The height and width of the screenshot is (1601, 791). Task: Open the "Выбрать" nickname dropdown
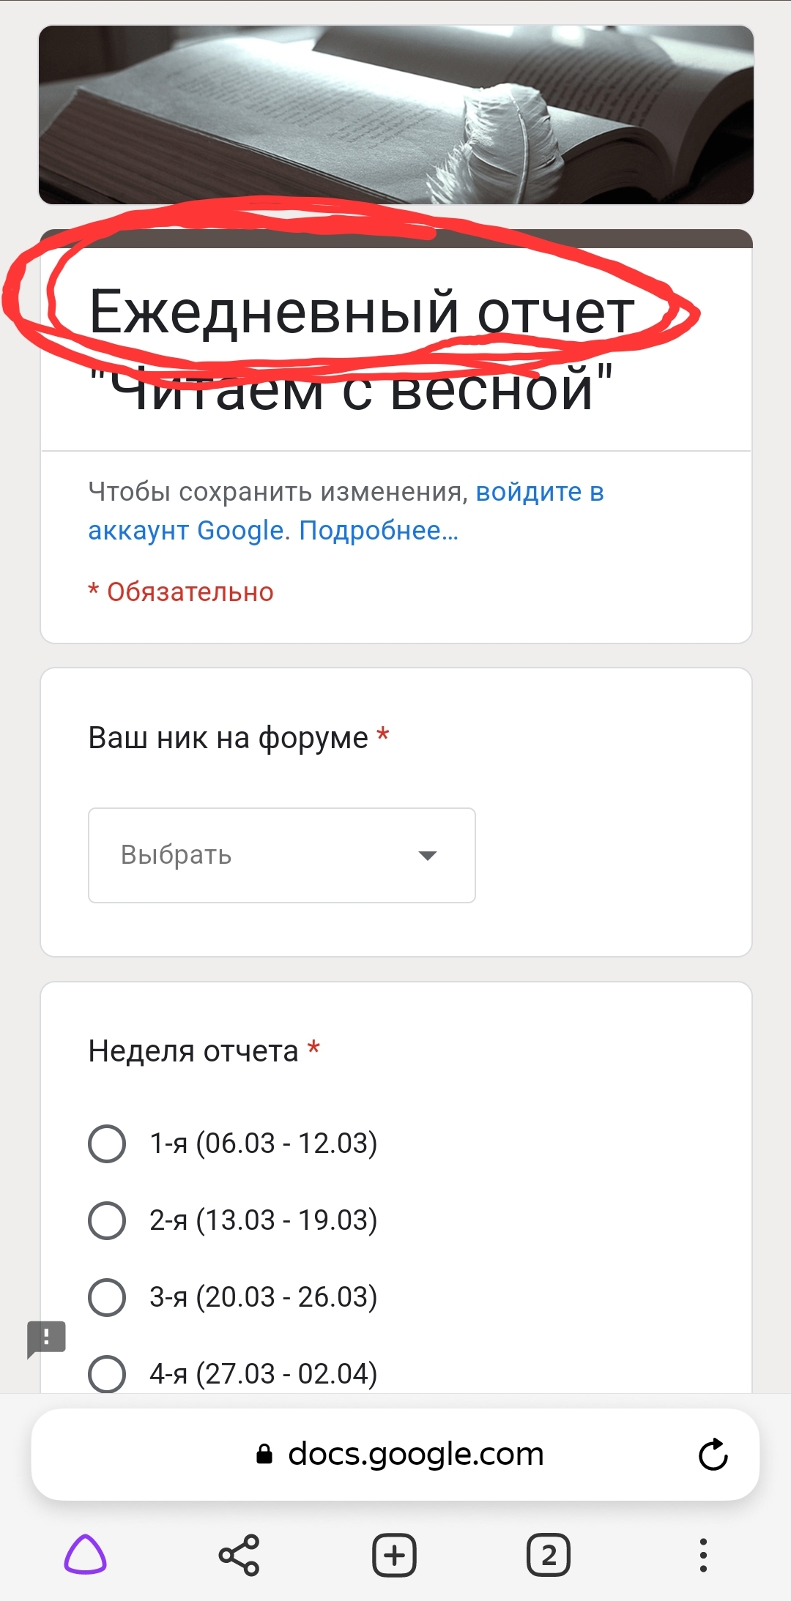coord(281,855)
